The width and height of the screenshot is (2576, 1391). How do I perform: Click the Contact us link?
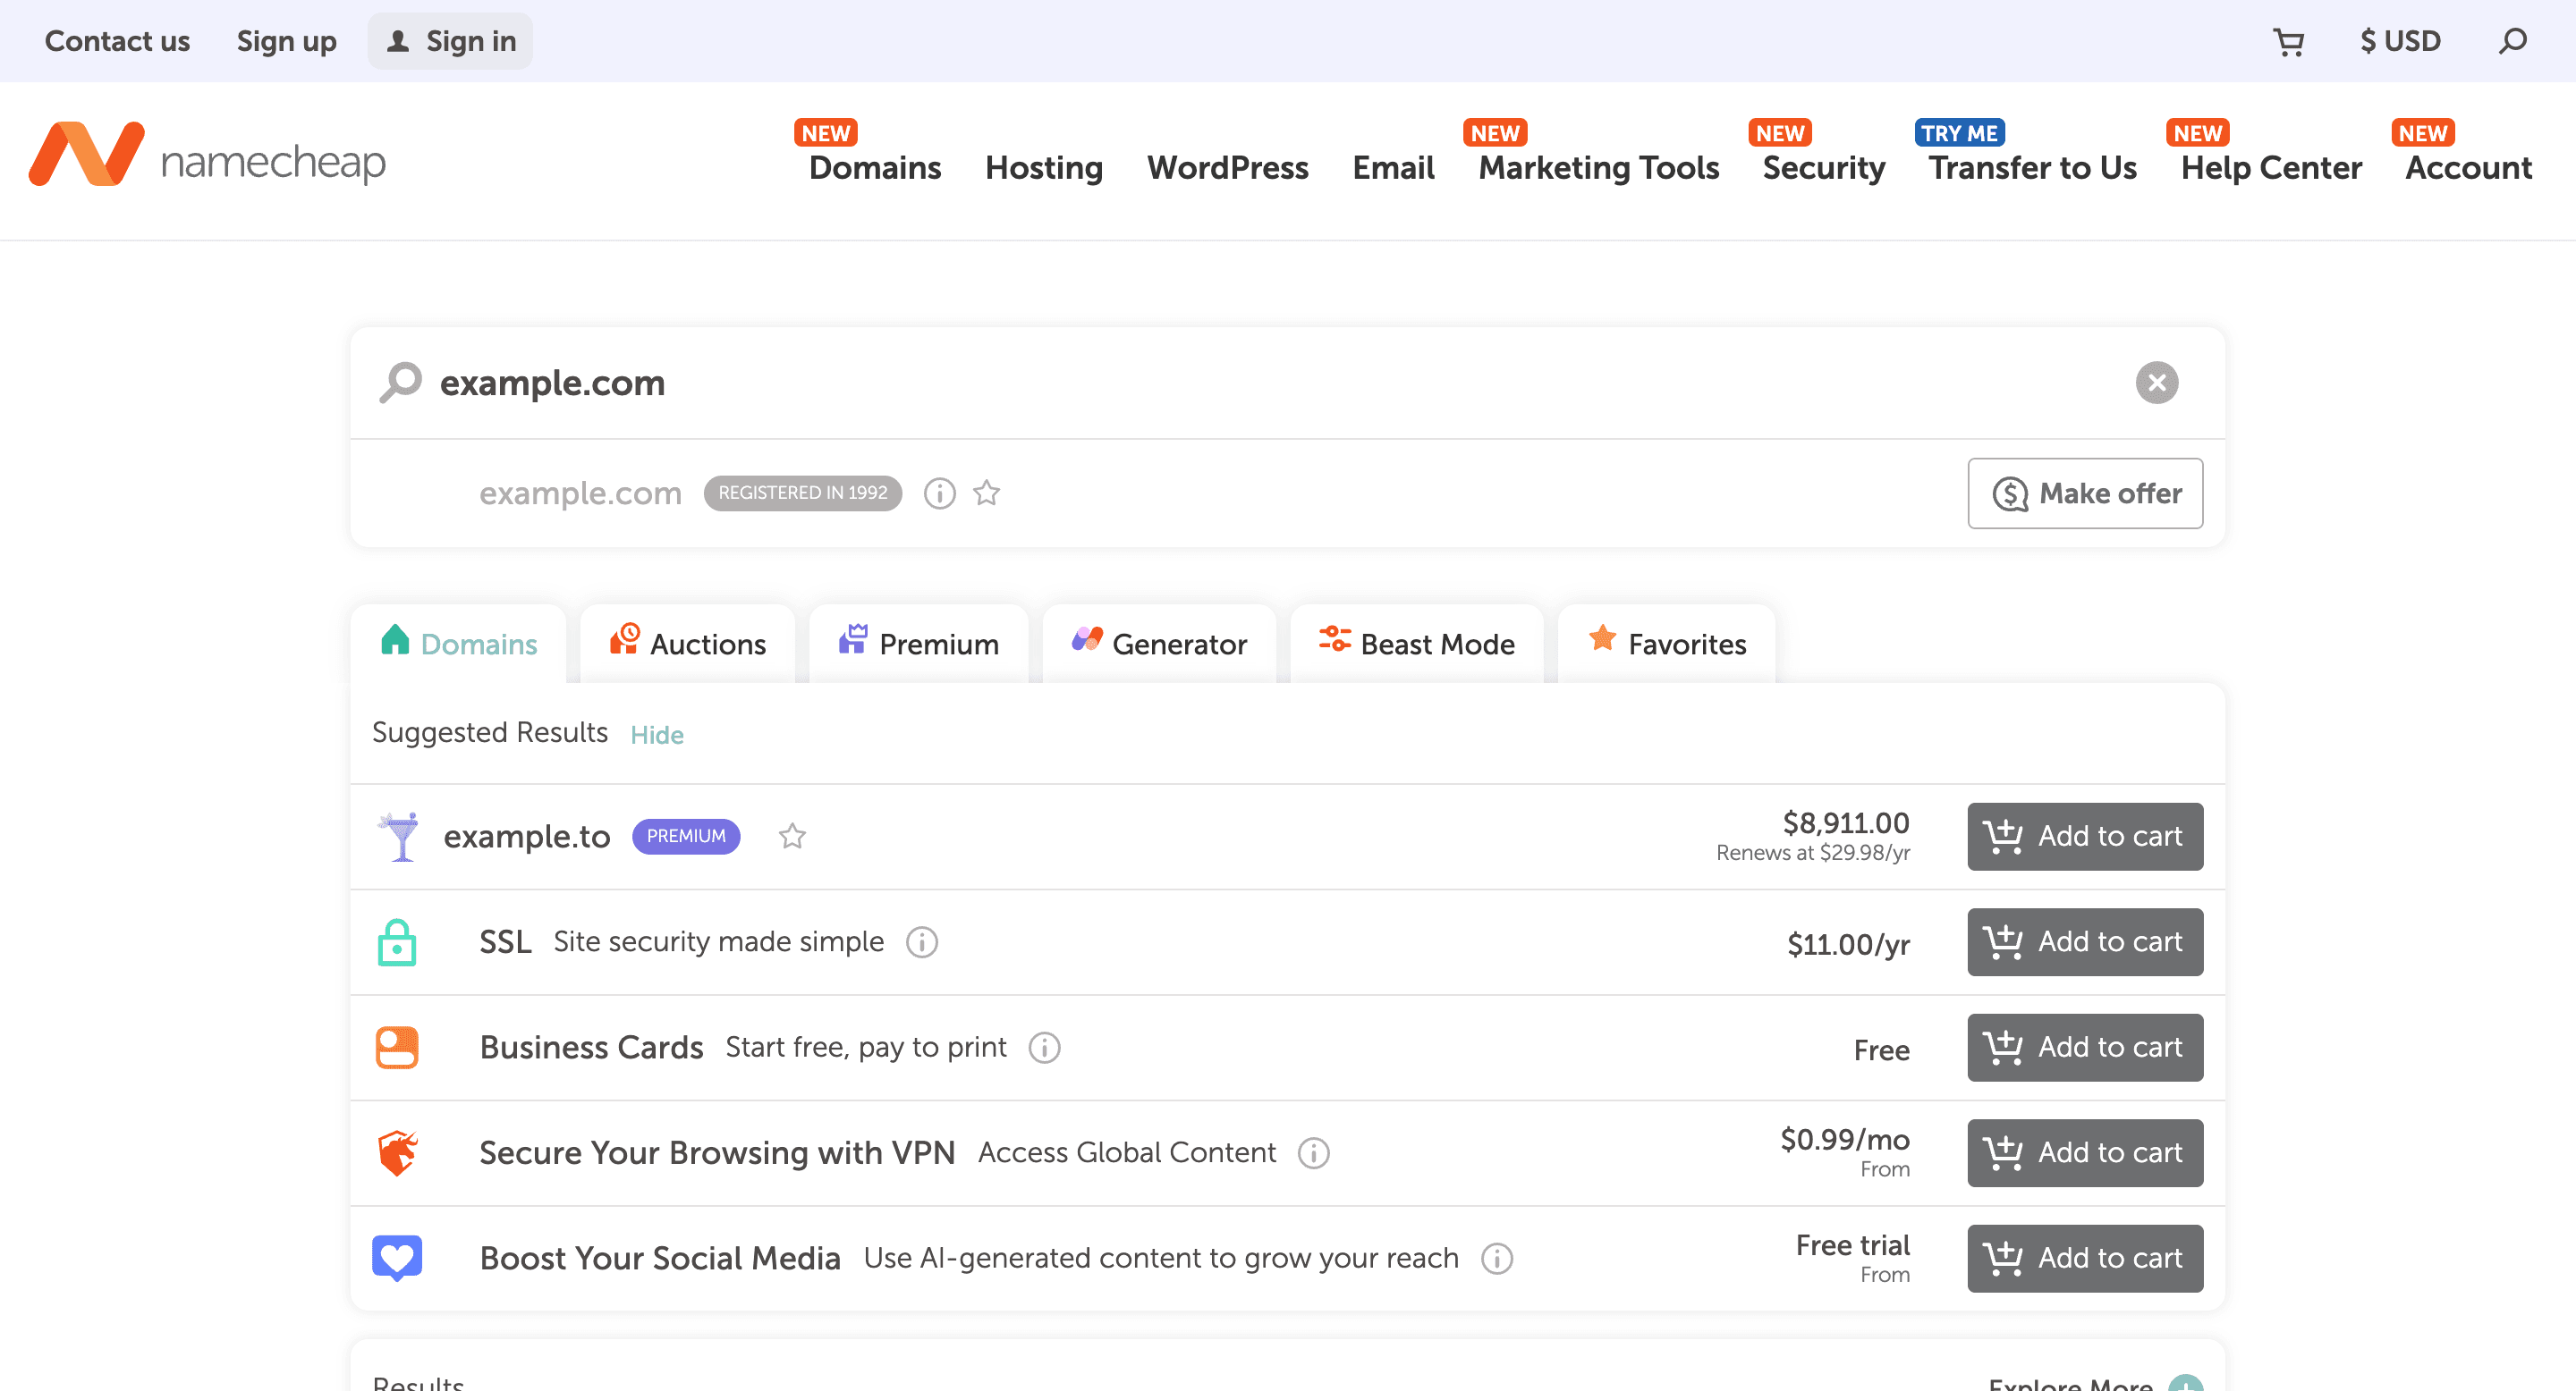click(x=117, y=42)
